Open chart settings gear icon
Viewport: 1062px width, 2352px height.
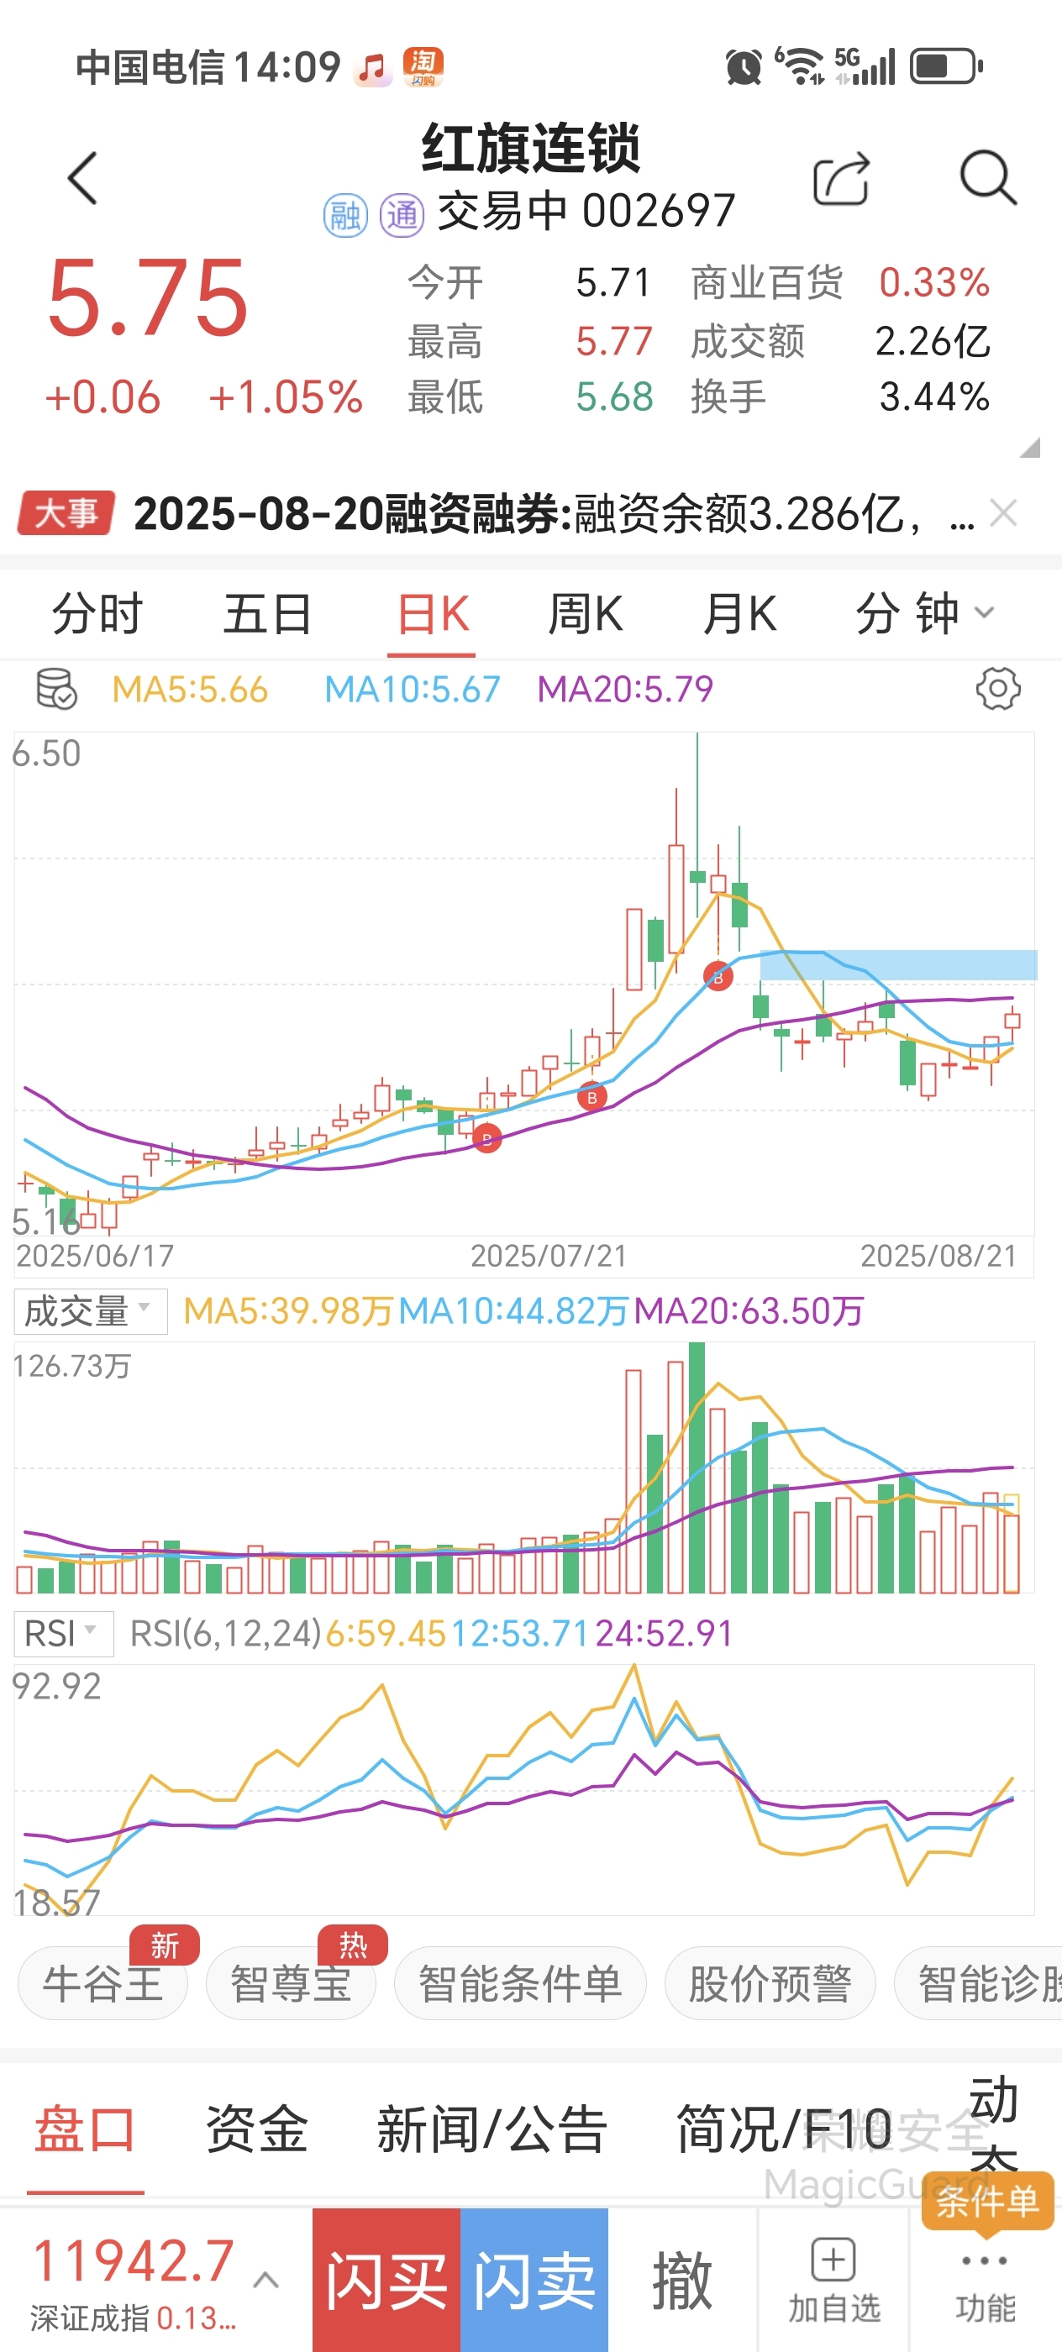point(997,689)
